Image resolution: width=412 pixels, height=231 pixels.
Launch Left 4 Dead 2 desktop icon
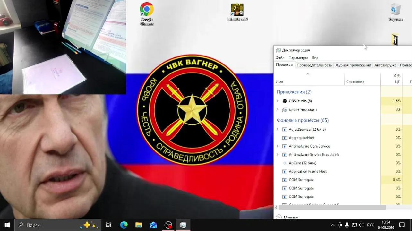[x=237, y=13]
